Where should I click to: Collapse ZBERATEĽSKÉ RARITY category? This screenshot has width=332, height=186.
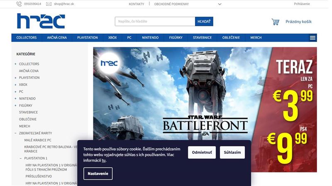(15, 133)
